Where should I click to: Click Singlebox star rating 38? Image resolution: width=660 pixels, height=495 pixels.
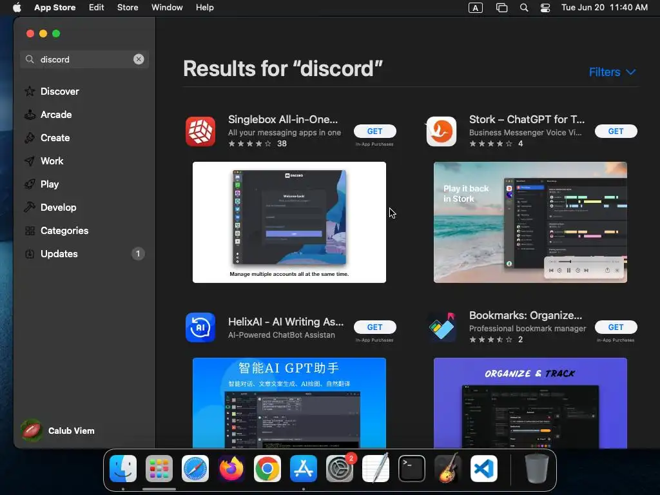click(x=257, y=144)
